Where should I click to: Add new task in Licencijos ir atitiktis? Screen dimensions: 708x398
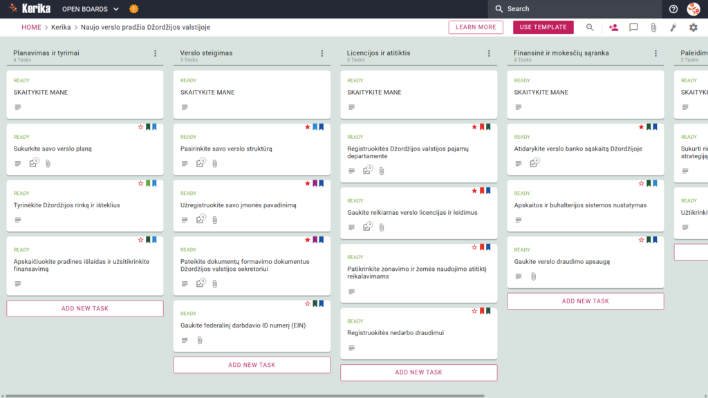click(x=418, y=372)
